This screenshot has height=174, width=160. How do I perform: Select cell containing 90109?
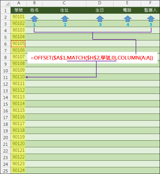pos(18,70)
